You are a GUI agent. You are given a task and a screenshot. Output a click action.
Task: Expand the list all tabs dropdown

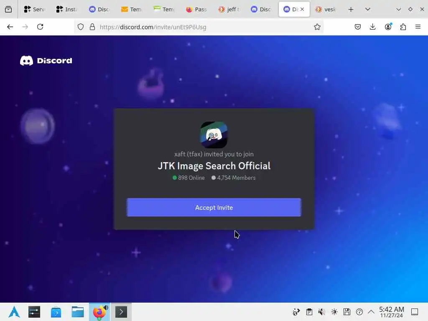point(368,9)
